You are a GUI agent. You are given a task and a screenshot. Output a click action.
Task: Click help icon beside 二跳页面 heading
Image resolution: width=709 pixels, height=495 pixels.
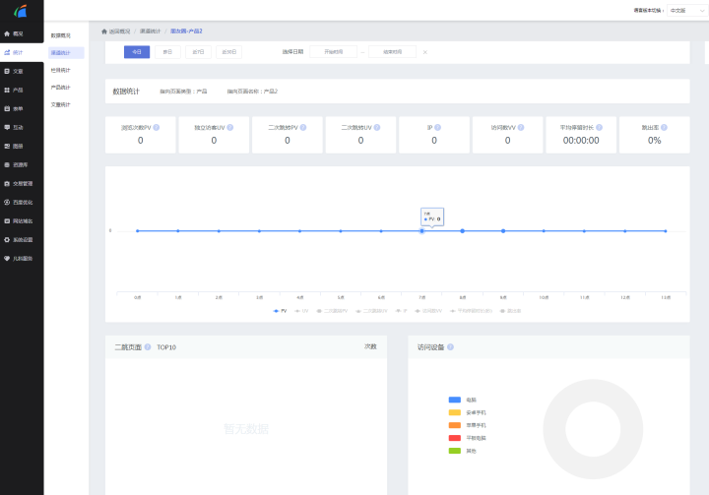pyautogui.click(x=148, y=347)
